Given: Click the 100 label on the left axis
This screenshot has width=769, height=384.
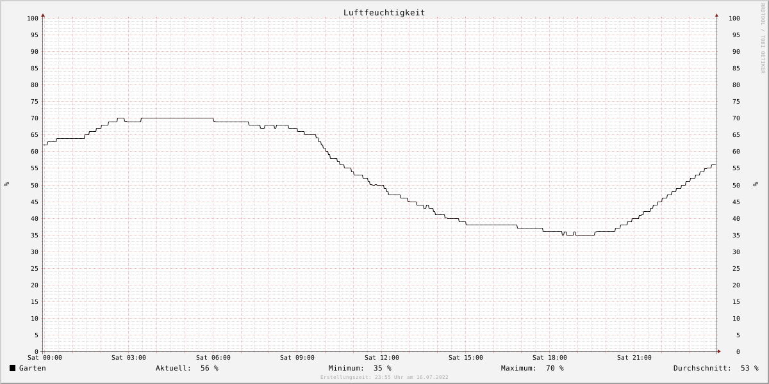Looking at the screenshot, I should pyautogui.click(x=33, y=19).
